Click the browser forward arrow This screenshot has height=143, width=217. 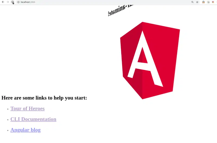pyautogui.click(x=8, y=2)
